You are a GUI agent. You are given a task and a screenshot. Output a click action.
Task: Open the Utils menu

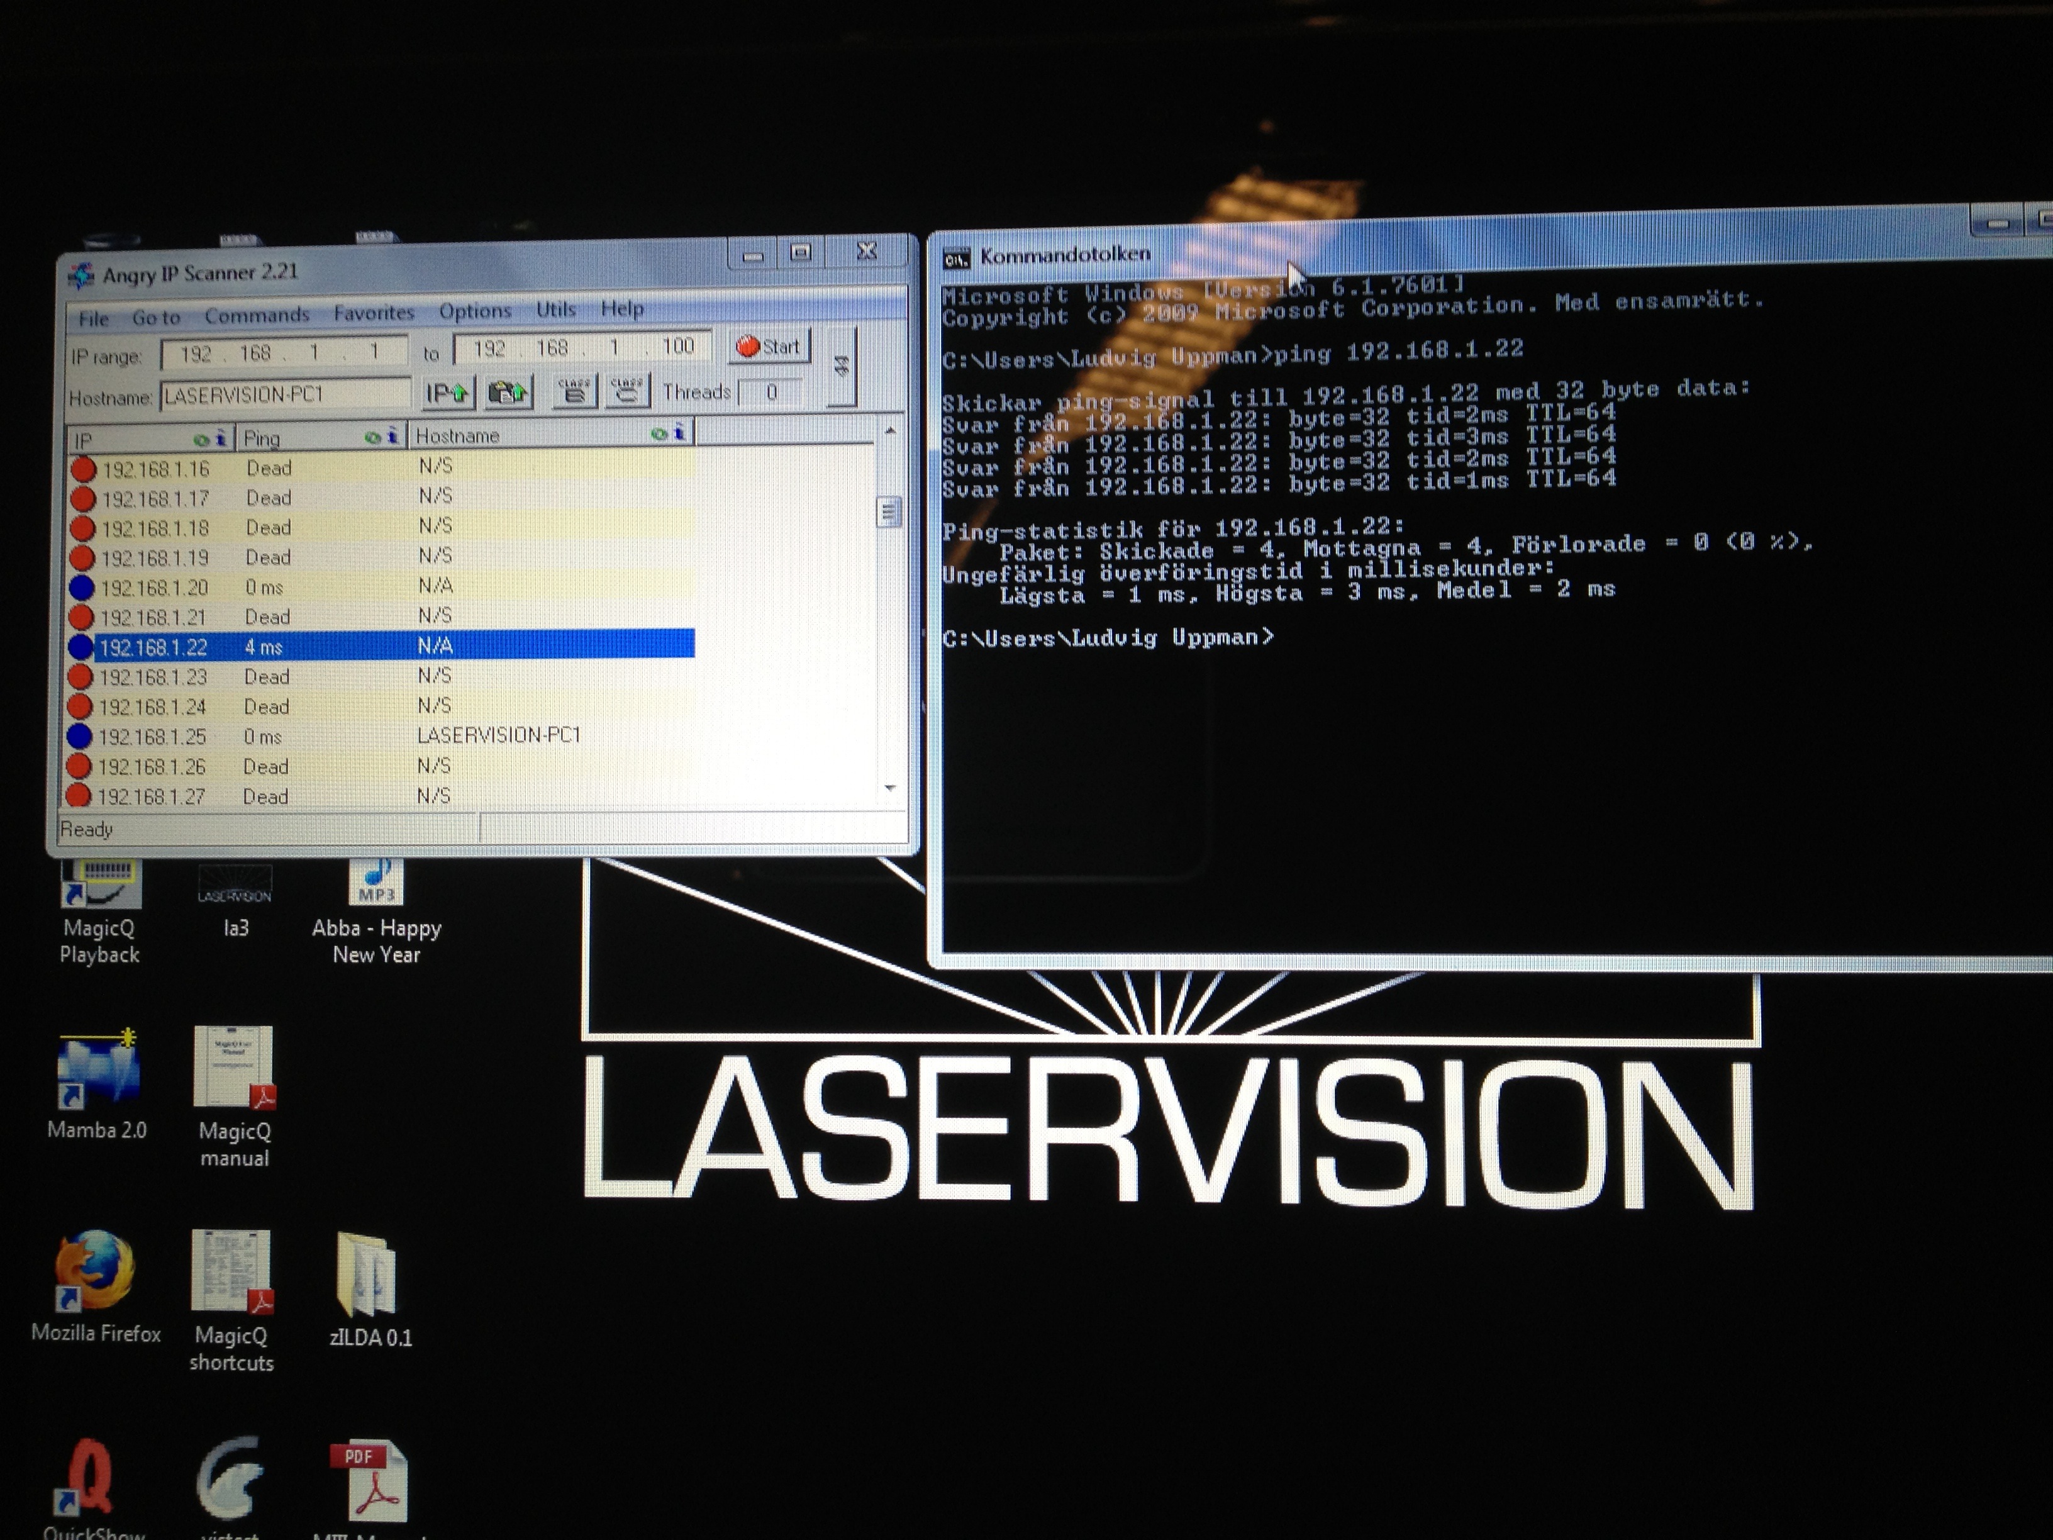[x=556, y=309]
